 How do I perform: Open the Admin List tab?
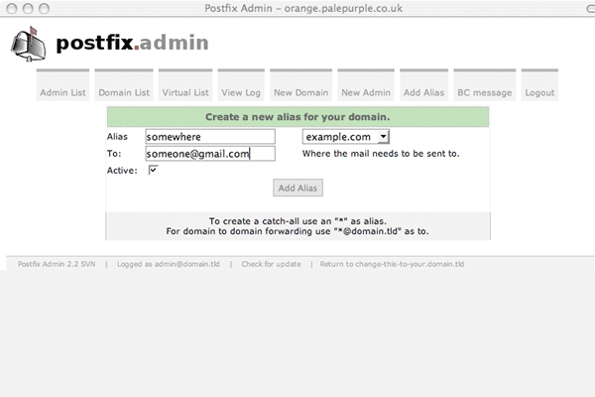coord(63,92)
